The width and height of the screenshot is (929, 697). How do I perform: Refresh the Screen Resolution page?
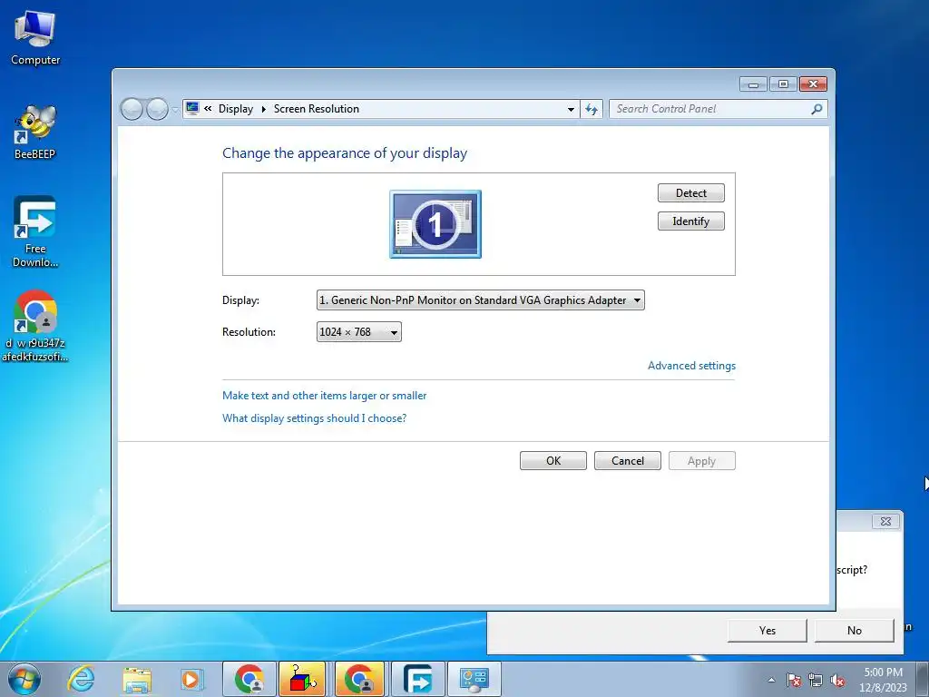pyautogui.click(x=592, y=109)
